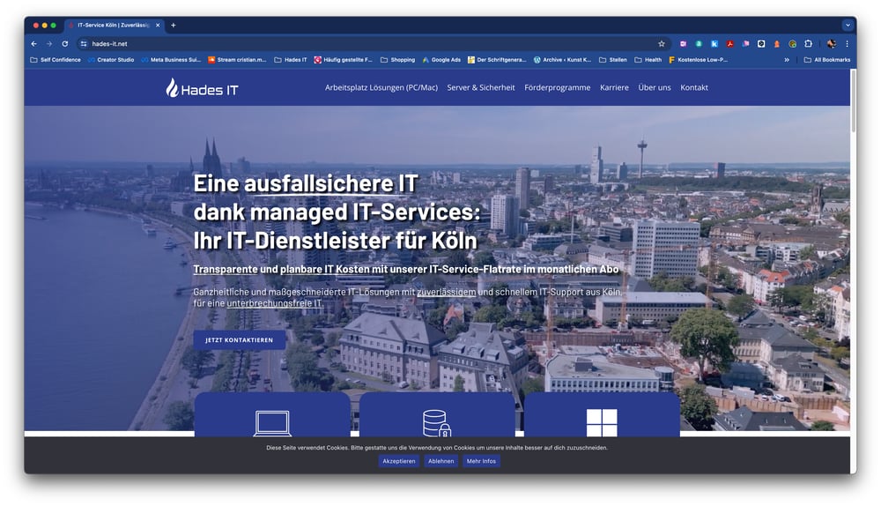Go back to the previous page
The height and width of the screenshot is (506, 881).
(34, 44)
